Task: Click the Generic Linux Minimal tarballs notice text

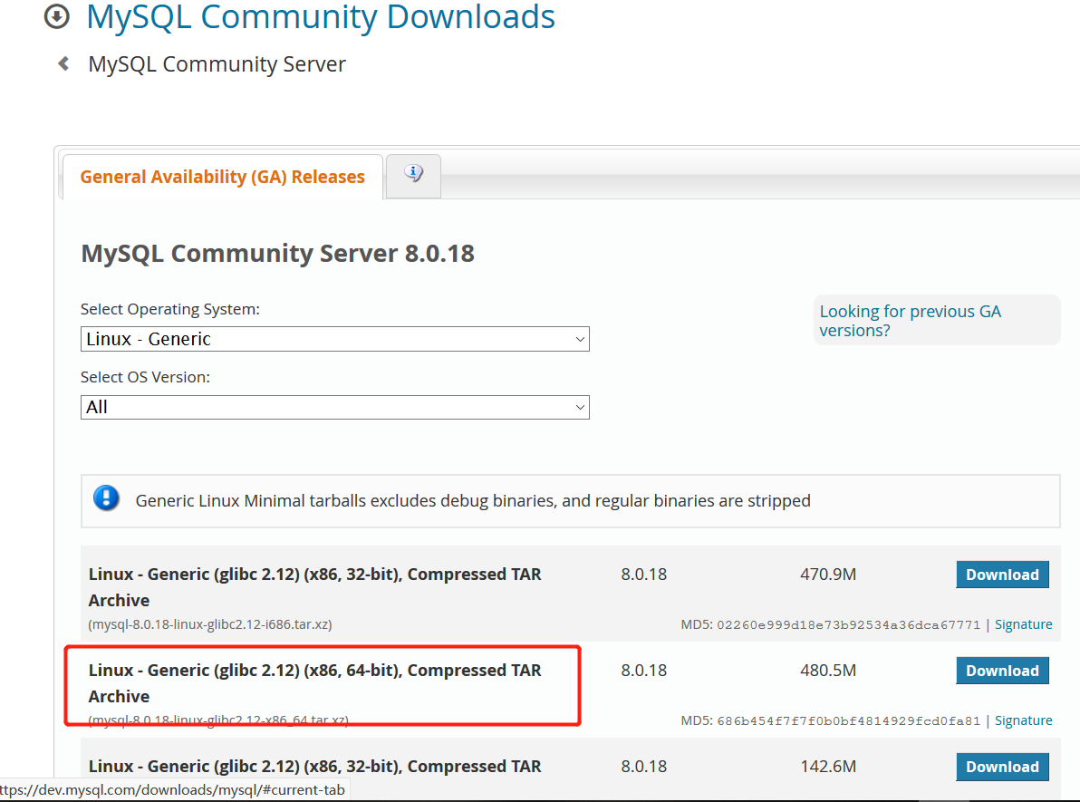Action: [473, 501]
